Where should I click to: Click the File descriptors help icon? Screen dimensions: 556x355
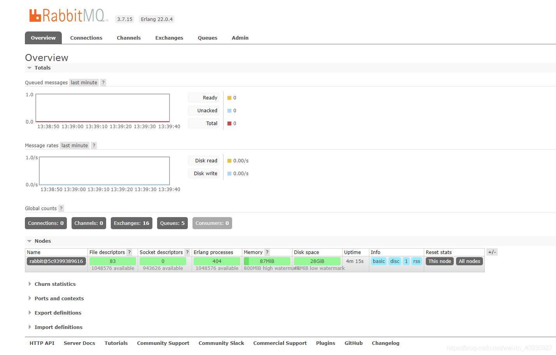point(129,252)
